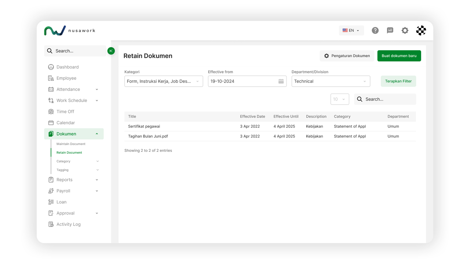Open the EN language dropdown
The width and height of the screenshot is (470, 264).
(351, 30)
